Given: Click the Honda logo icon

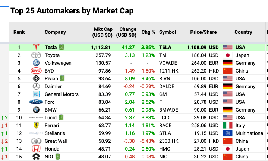Looking at the screenshot, I should 36,149.
